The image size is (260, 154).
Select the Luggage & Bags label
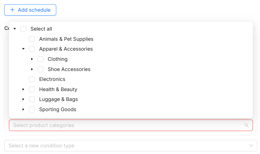(58, 99)
